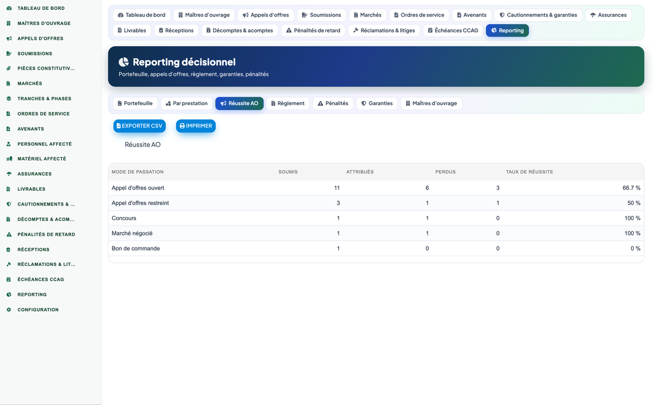Click the Soumissions sidebar icon
Viewport: 655px width, 405px height.
tap(9, 53)
